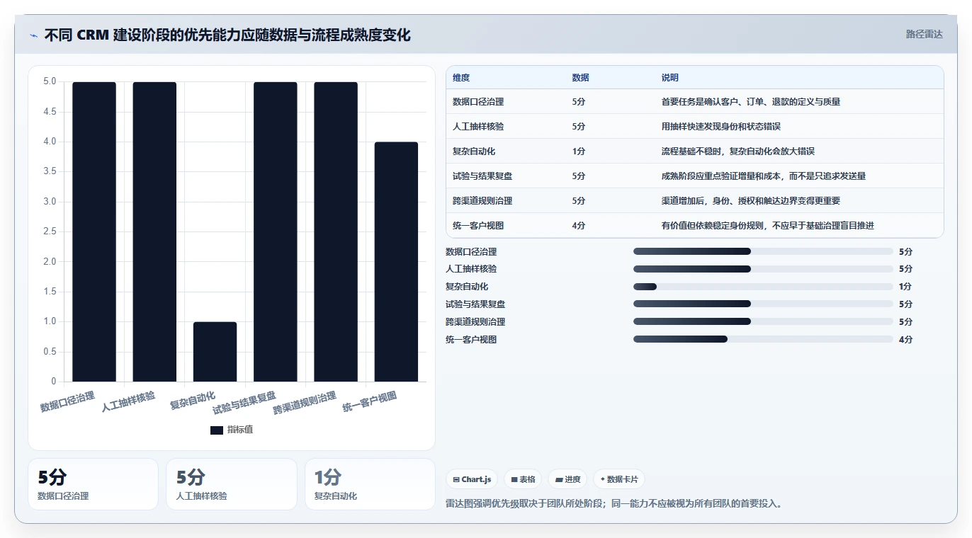
Task: Click the 复杂自动化 chart bar
Action: (215, 352)
